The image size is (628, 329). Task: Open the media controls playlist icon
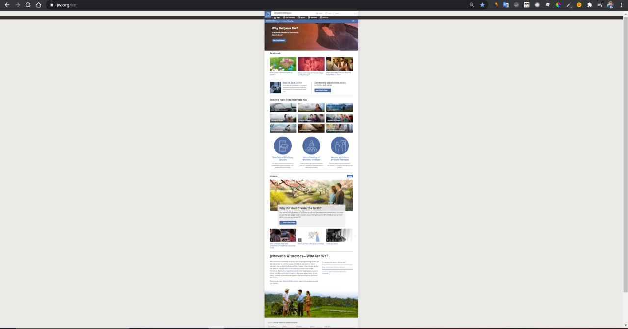click(x=600, y=5)
